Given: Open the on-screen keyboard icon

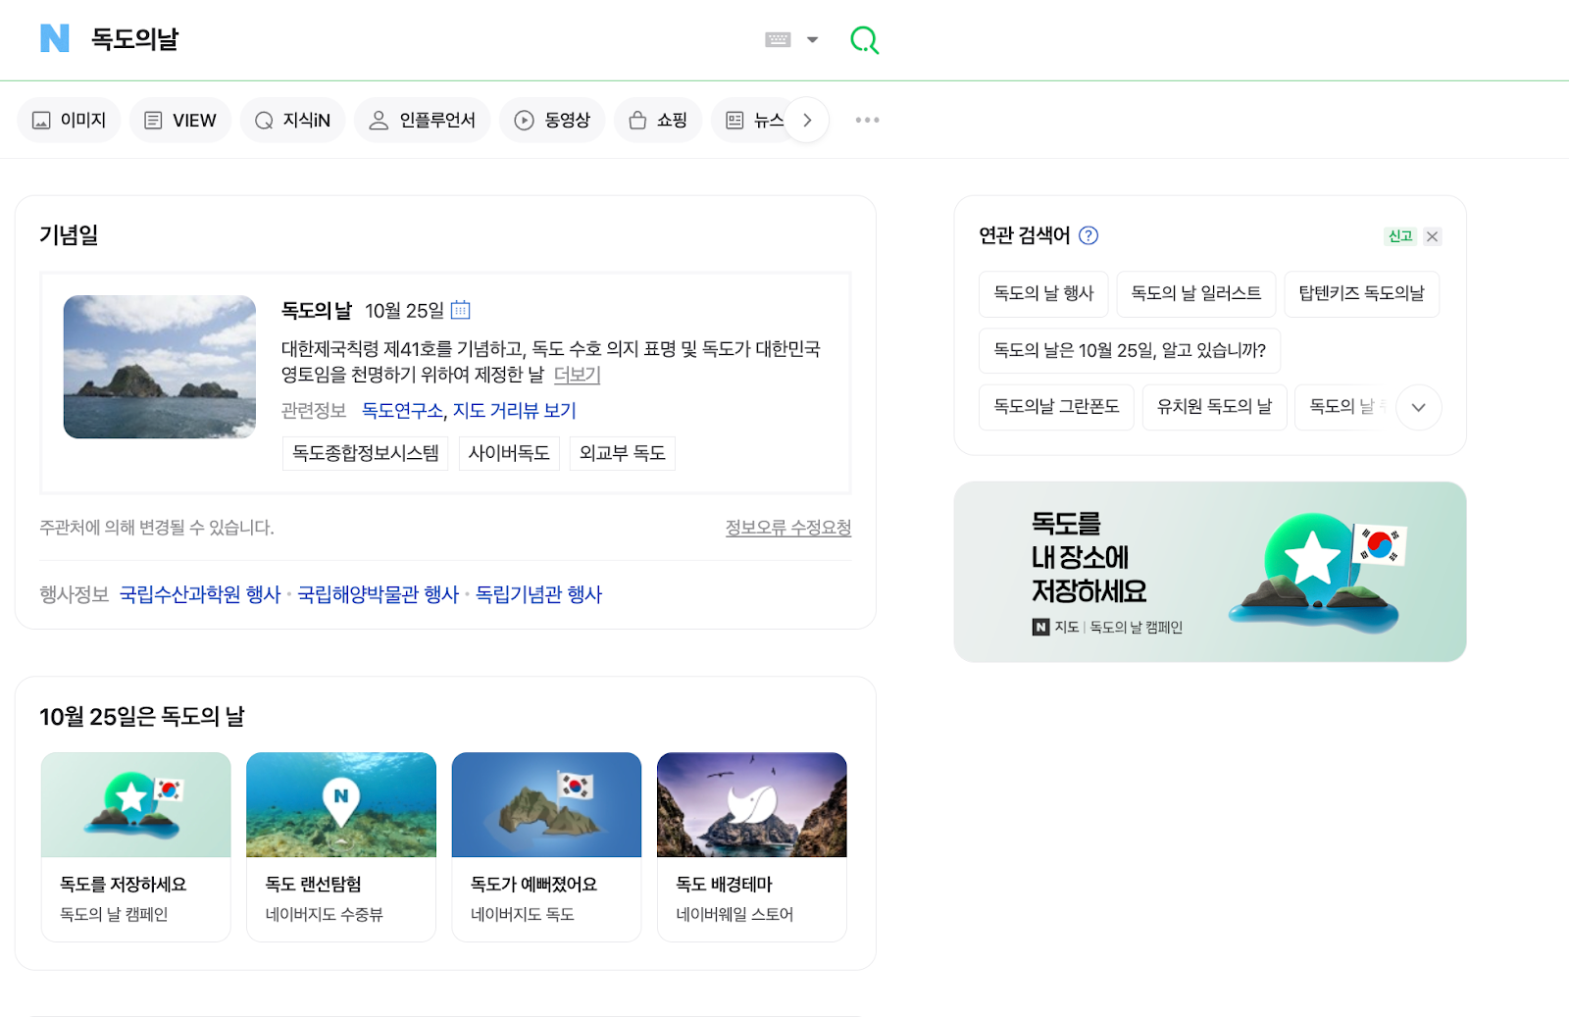Looking at the screenshot, I should click(x=778, y=39).
